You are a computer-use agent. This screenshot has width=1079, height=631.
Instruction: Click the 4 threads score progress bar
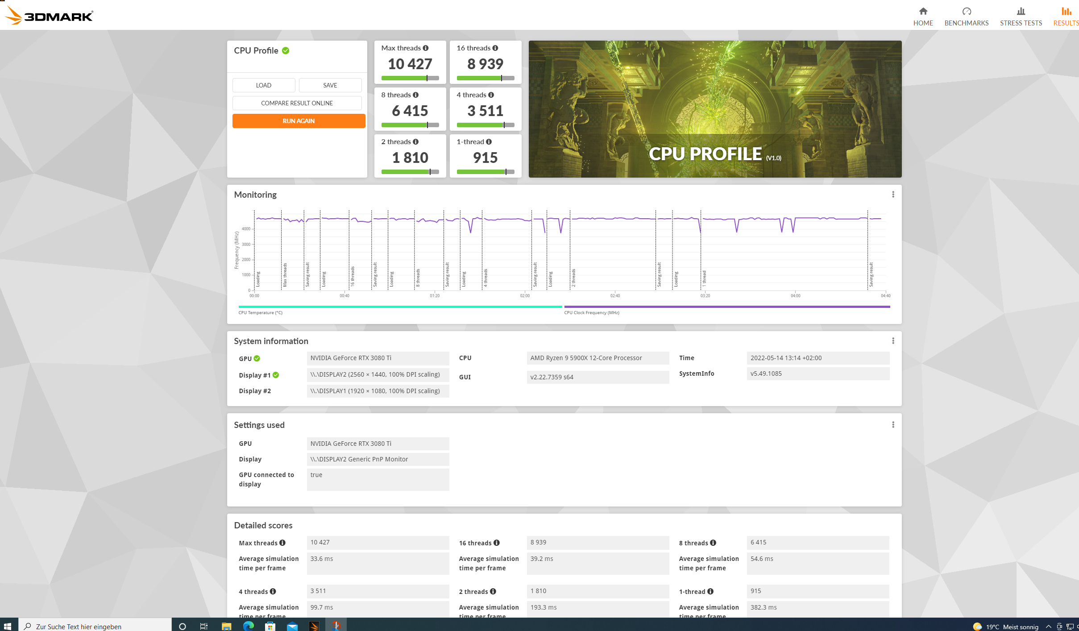click(485, 125)
